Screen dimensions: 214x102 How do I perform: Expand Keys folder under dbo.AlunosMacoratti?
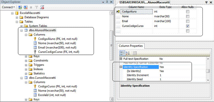click(x=26, y=56)
